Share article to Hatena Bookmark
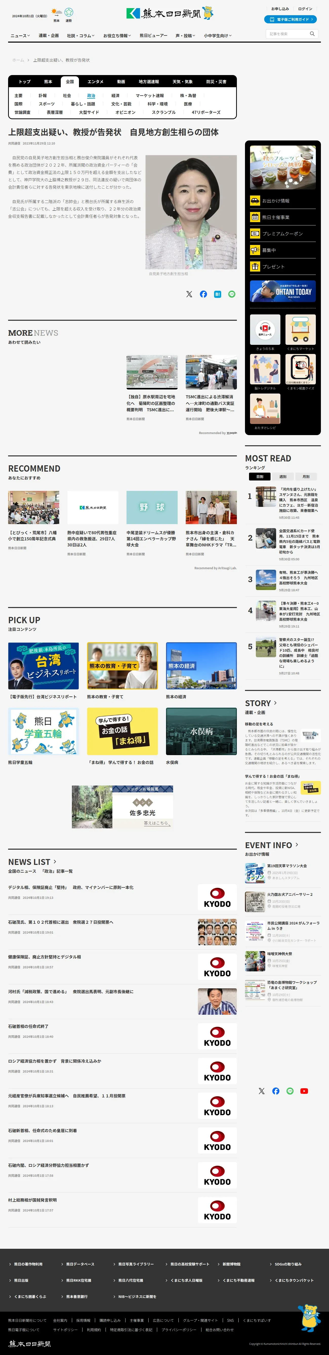The width and height of the screenshot is (329, 1355). (217, 294)
